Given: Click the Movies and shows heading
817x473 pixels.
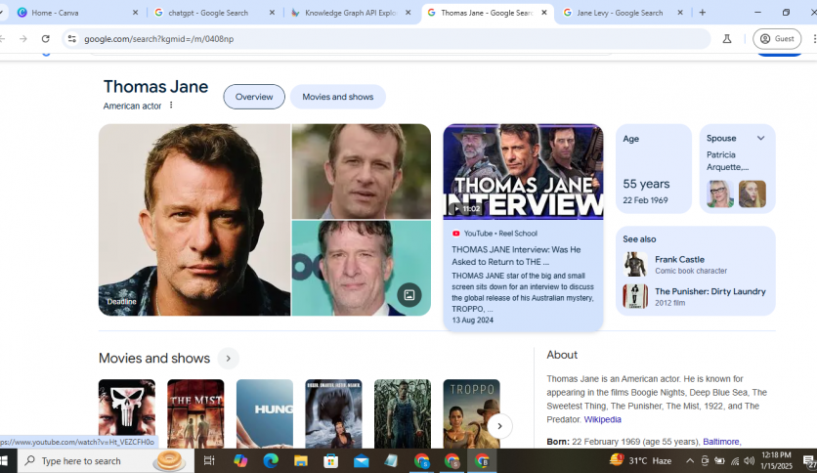Looking at the screenshot, I should tap(154, 359).
